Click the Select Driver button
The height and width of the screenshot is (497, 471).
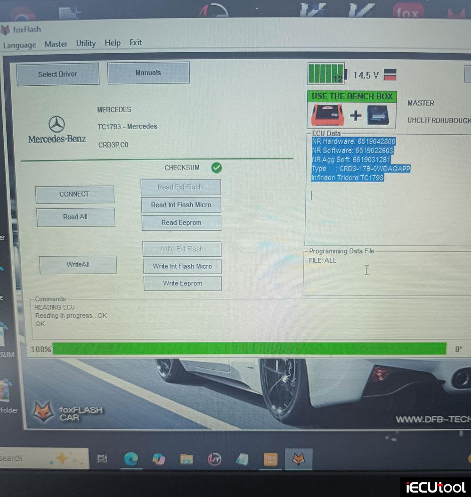click(x=57, y=74)
